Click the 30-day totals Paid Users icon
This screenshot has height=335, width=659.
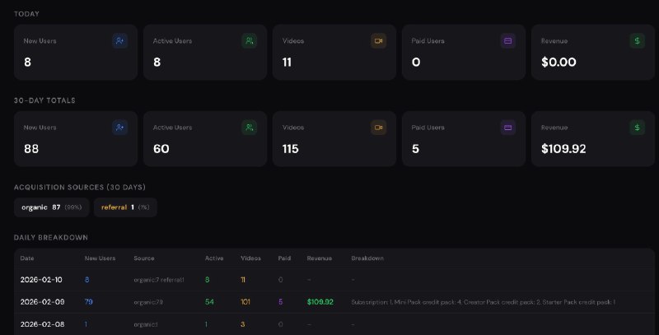pyautogui.click(x=508, y=128)
